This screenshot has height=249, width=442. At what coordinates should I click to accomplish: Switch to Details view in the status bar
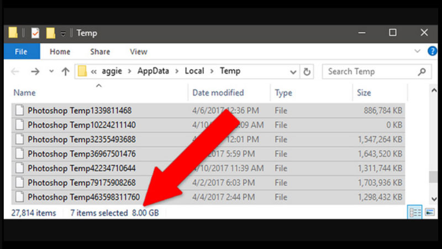(x=415, y=212)
